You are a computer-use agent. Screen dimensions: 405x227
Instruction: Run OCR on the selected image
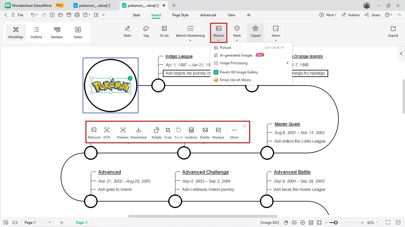pyautogui.click(x=107, y=133)
